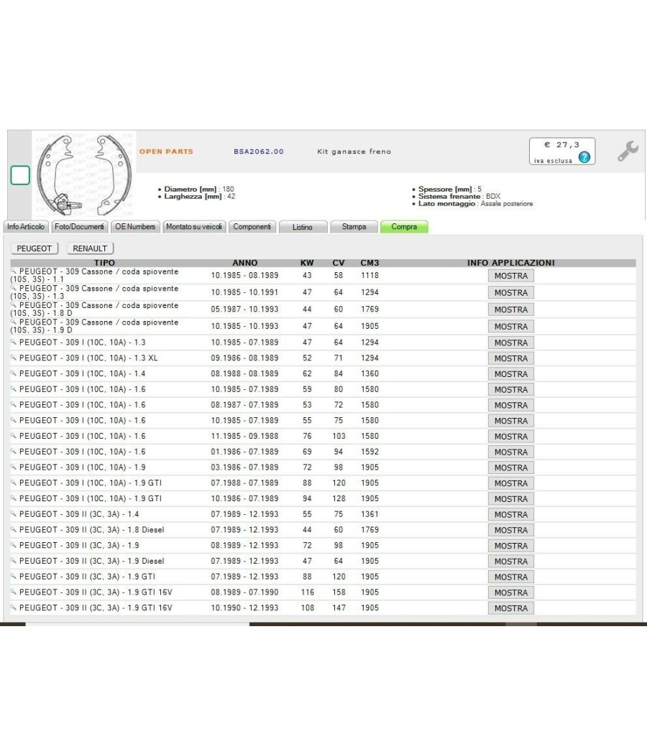This screenshot has width=647, height=754.
Task: Filter vehicles by PEUGEOT
Action: [35, 248]
